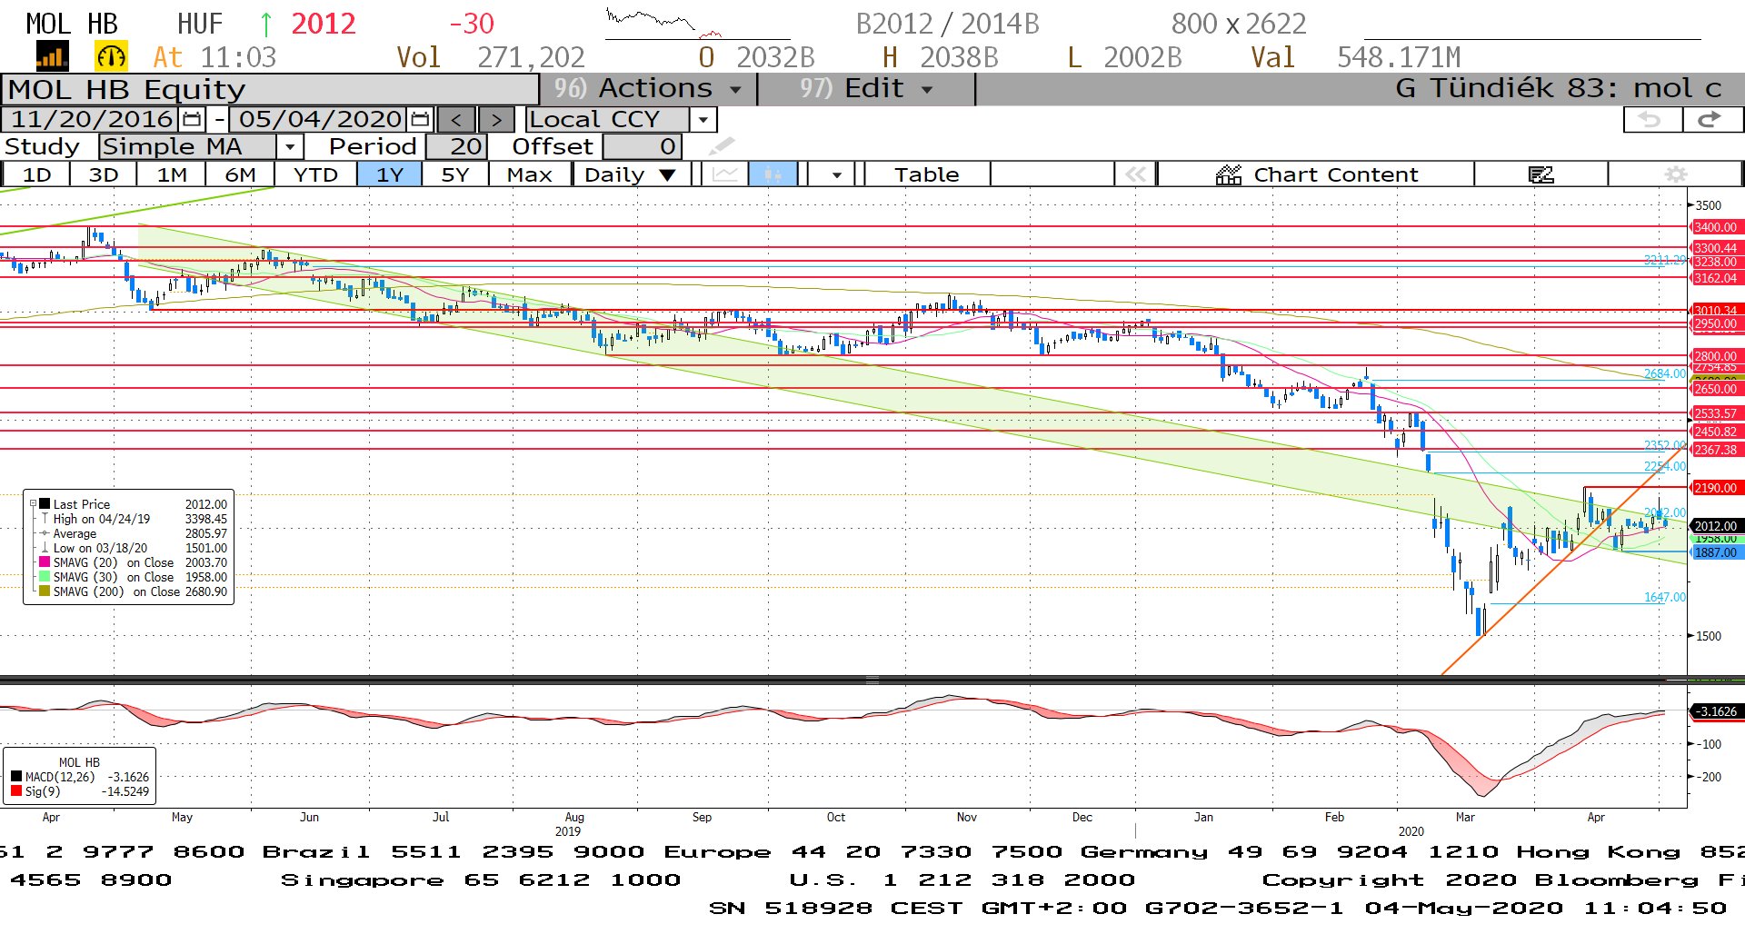Click red Sig(9) legend swatch
This screenshot has height=944, width=1745.
coord(16,790)
